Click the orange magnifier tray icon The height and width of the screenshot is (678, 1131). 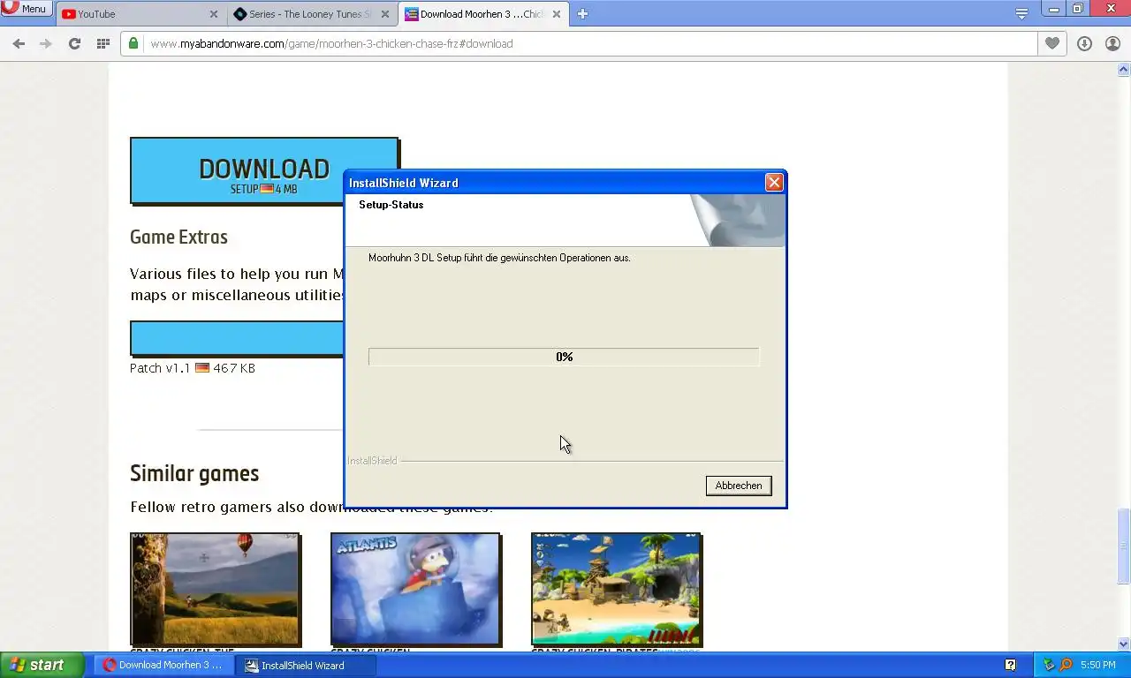[x=1066, y=665]
